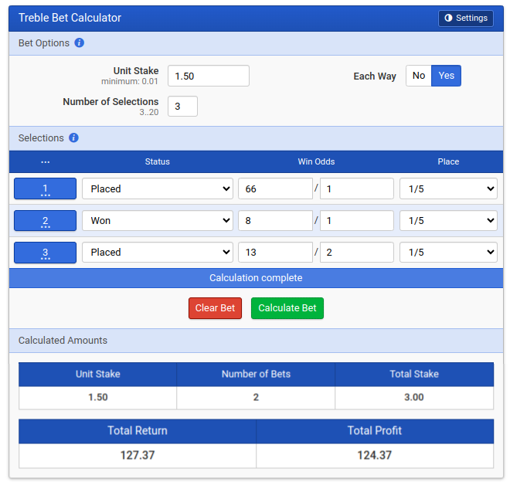Open Place terms dropdown for selection 2
The height and width of the screenshot is (482, 510).
[x=448, y=220]
